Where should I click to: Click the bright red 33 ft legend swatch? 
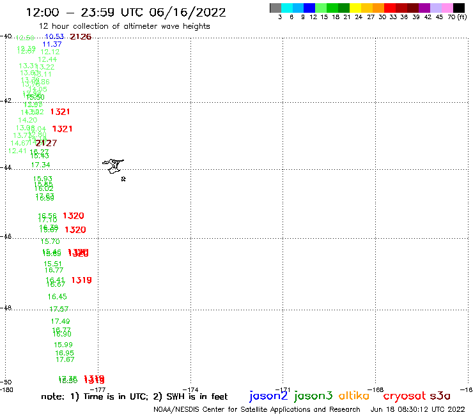(390, 8)
